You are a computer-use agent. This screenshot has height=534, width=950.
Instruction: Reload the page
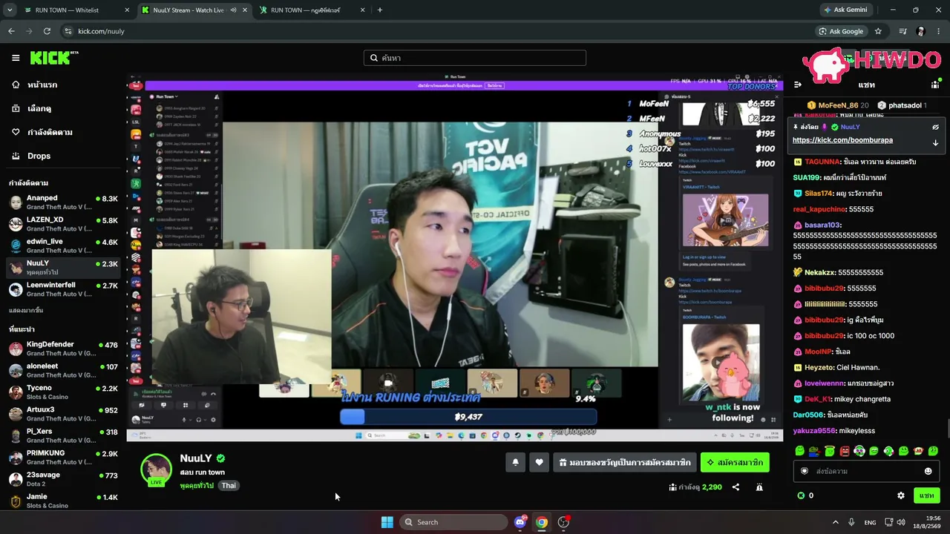(47, 31)
